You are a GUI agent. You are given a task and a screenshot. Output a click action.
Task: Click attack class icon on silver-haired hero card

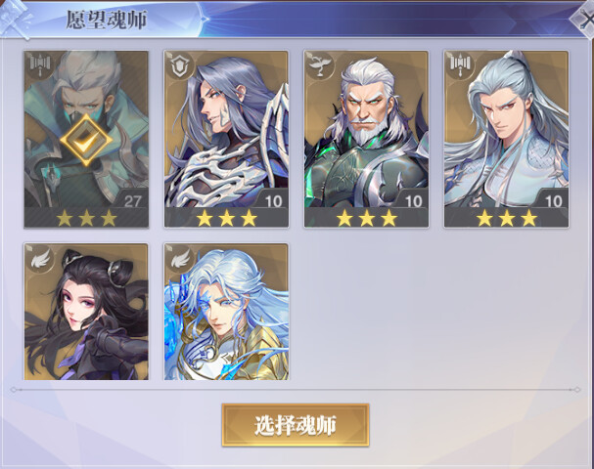[459, 64]
